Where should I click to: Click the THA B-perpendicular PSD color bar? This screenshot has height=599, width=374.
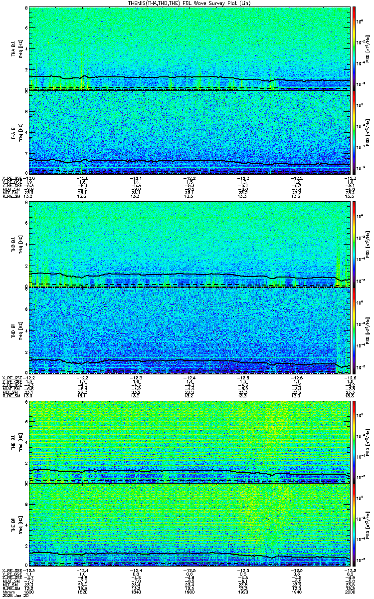354,48
